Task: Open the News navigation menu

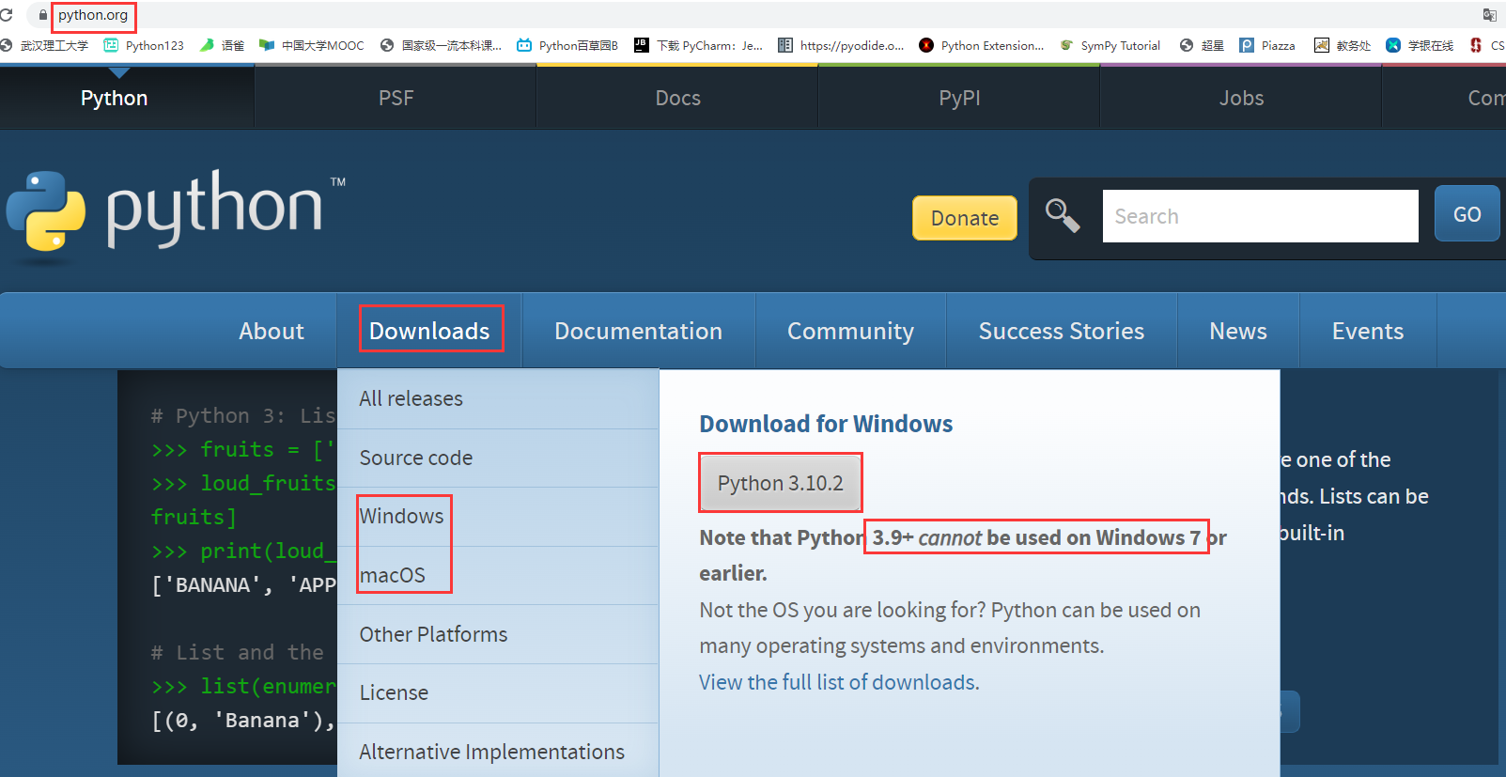Action: (x=1238, y=331)
